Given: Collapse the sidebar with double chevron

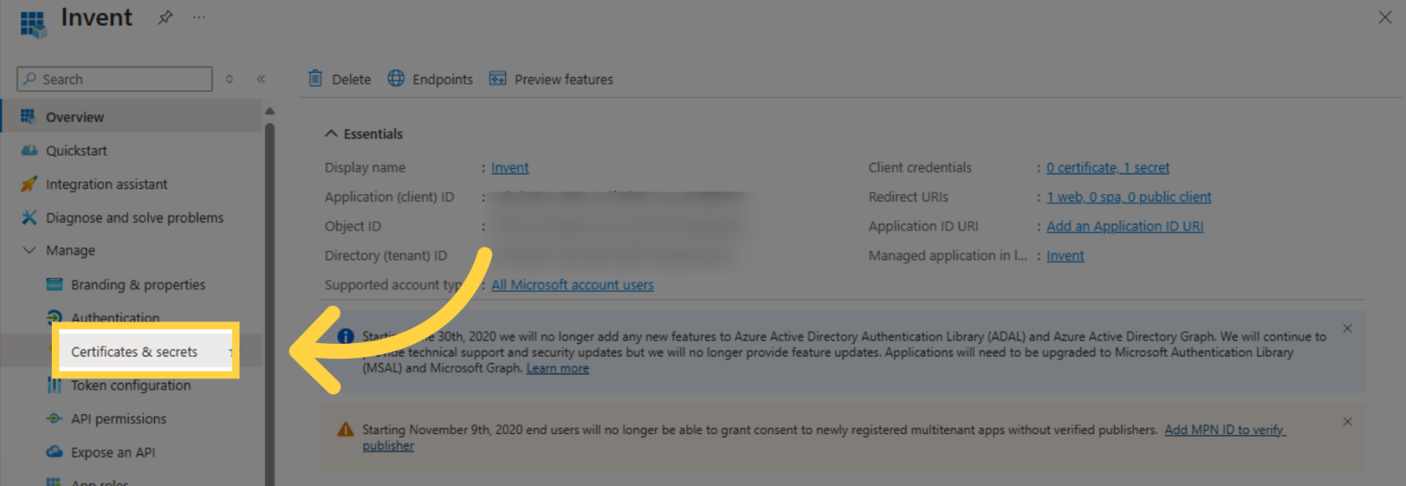Looking at the screenshot, I should point(261,79).
